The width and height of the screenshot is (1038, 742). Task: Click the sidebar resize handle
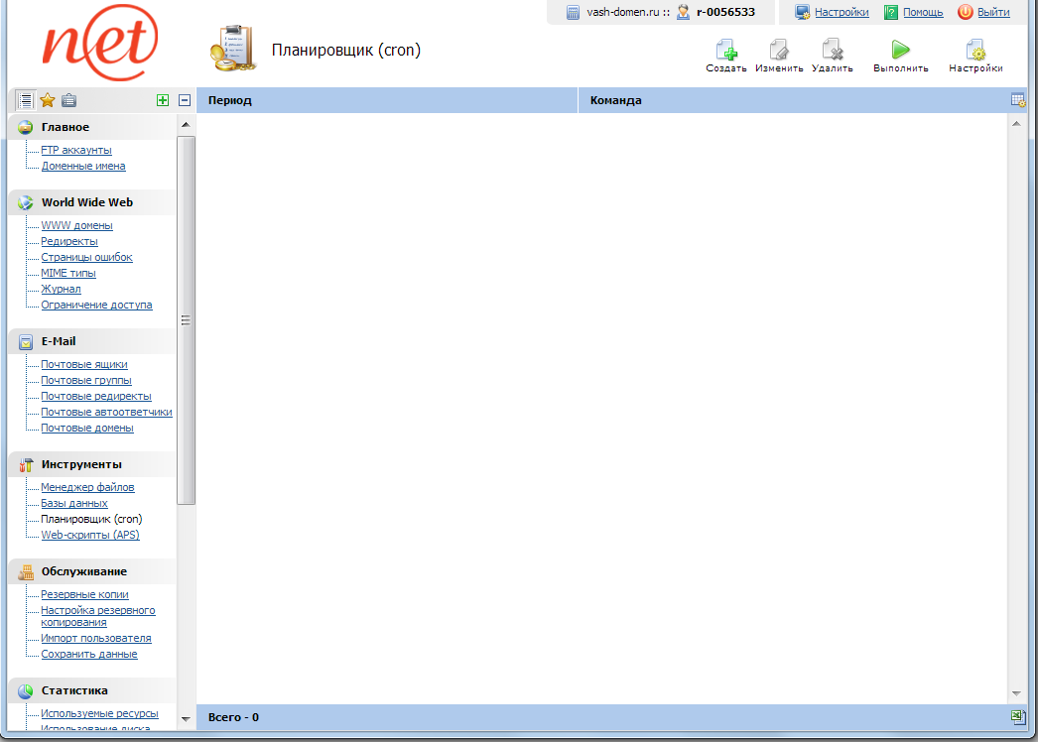pyautogui.click(x=185, y=320)
